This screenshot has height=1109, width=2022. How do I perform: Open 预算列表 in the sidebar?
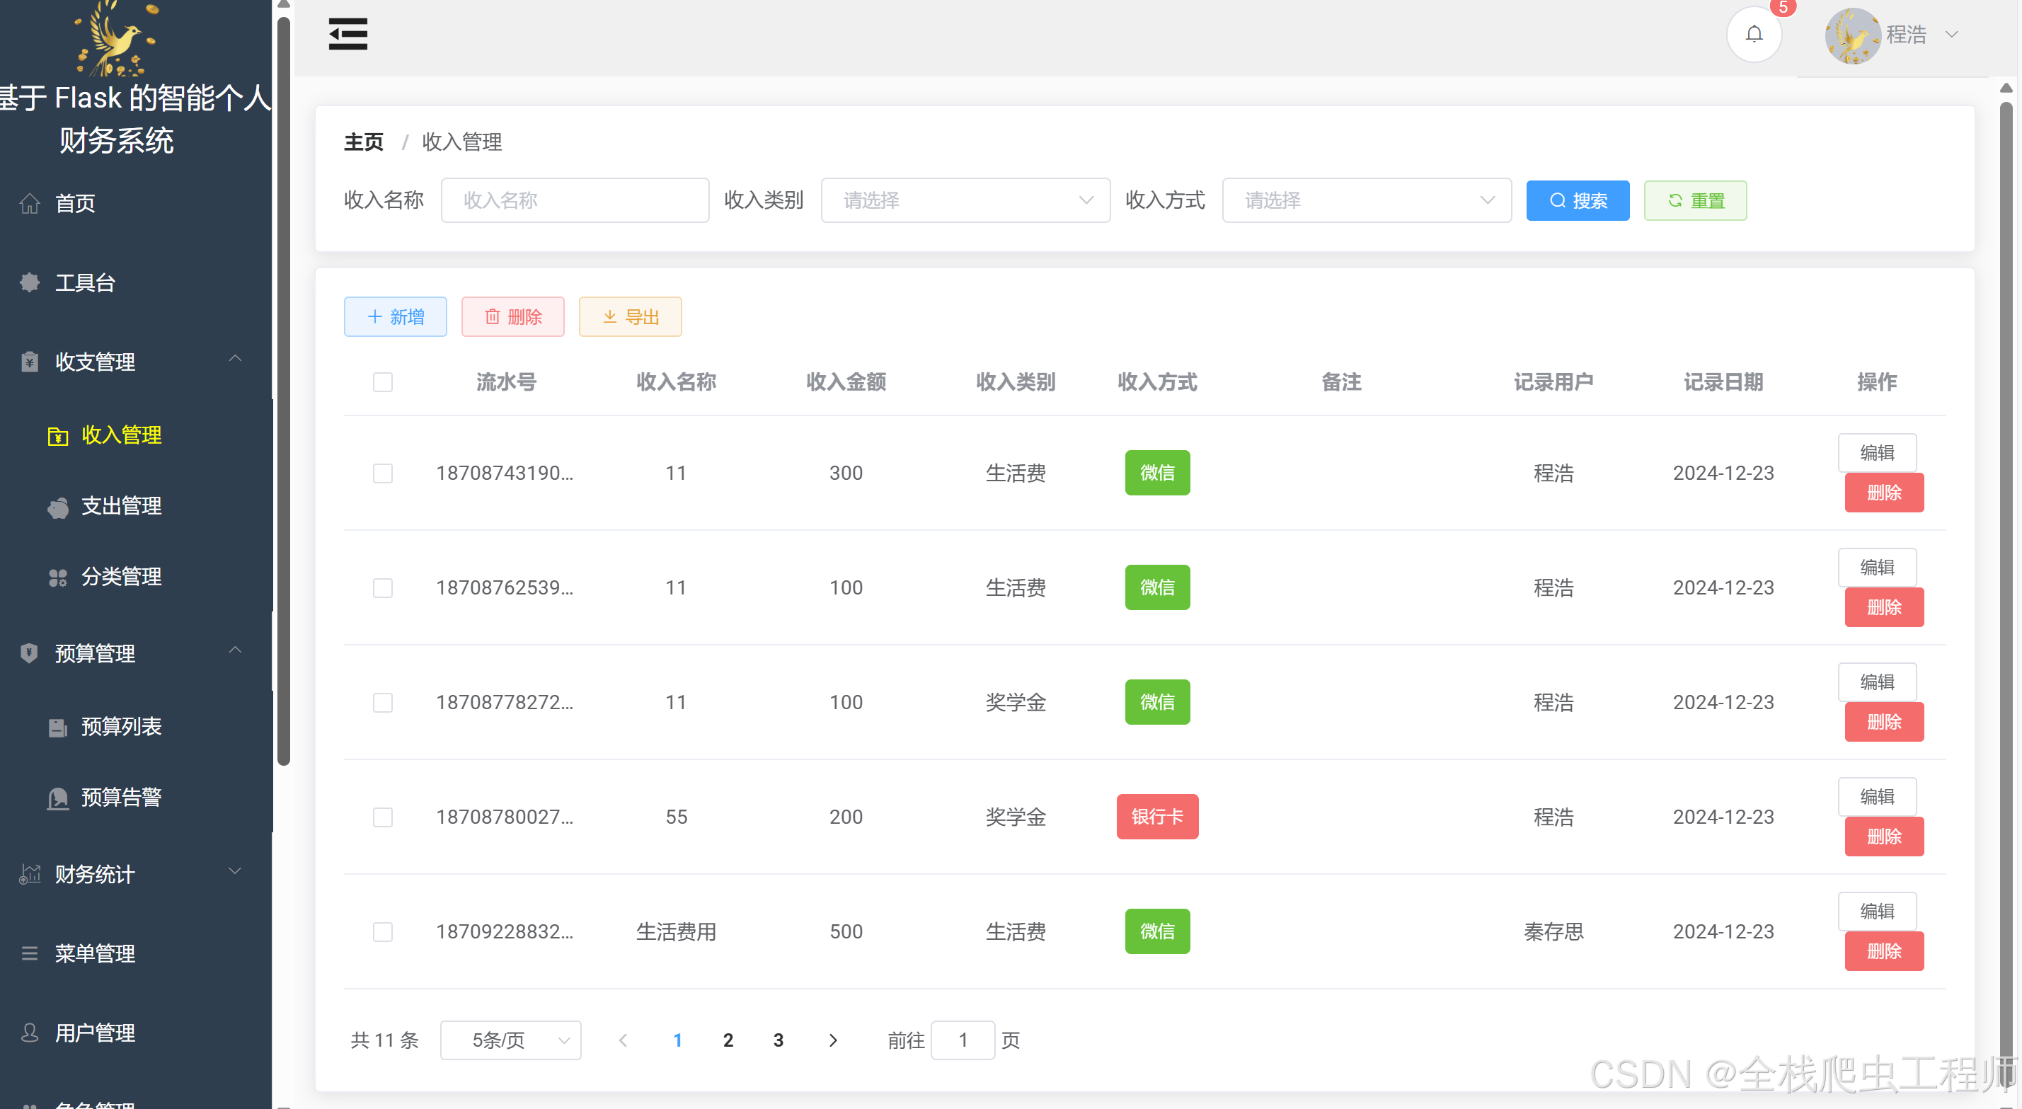(121, 727)
